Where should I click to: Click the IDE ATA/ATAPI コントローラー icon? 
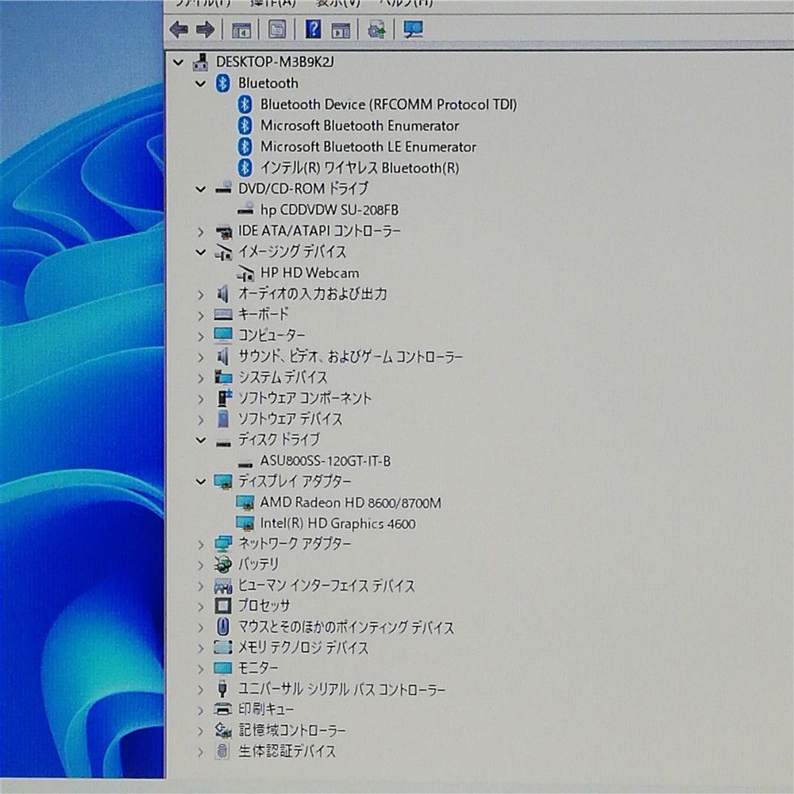point(223,231)
